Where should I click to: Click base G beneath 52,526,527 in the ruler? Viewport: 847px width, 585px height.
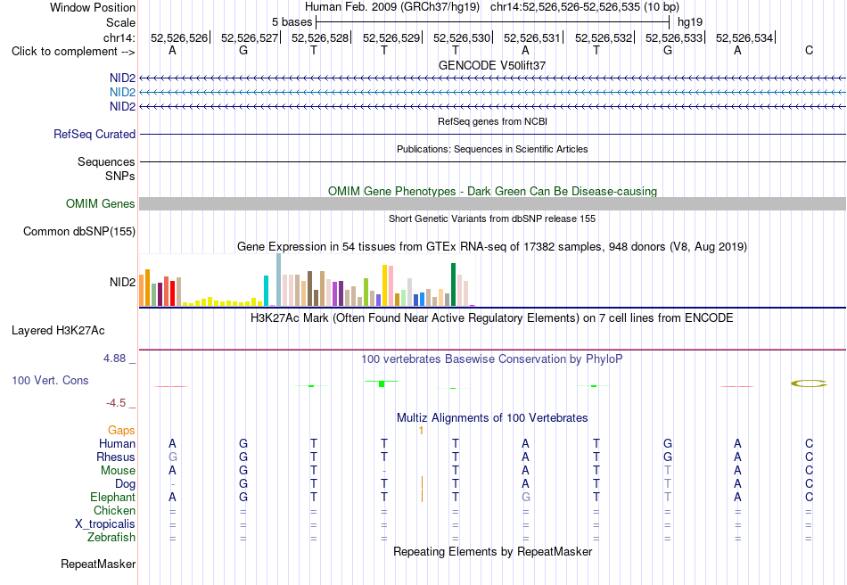pyautogui.click(x=243, y=50)
